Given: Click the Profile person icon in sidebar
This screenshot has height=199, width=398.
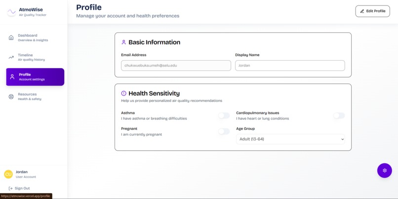Looking at the screenshot, I should coord(12,77).
